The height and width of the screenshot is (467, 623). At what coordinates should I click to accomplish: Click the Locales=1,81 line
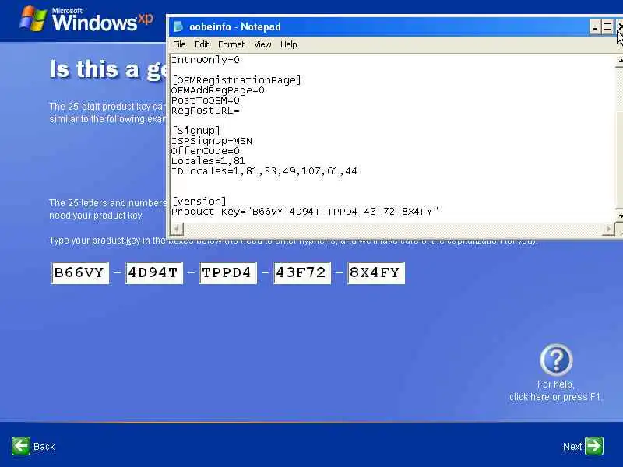(208, 161)
